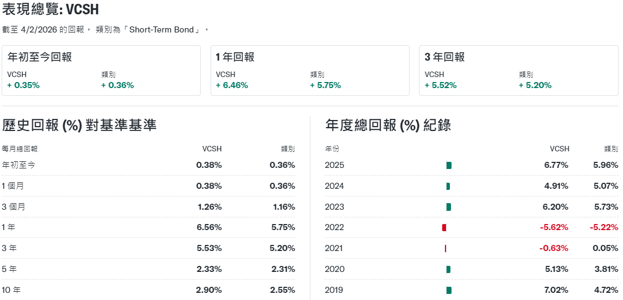Click the green 2023 annual return bar
Screen dimensions: 623x300
click(x=449, y=207)
